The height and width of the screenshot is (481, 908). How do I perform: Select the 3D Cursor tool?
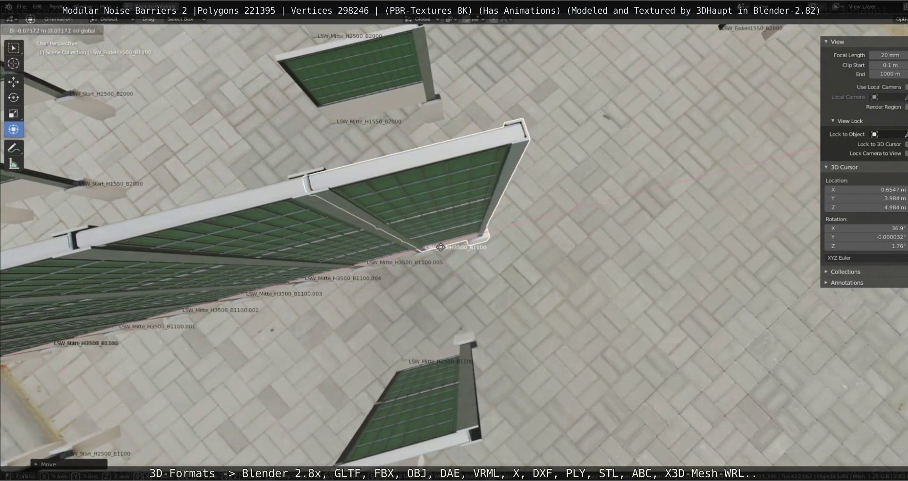coord(13,64)
